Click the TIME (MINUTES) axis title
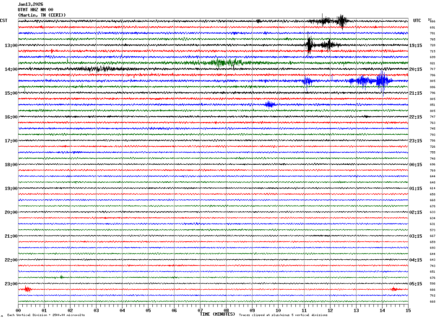Viewport: 437px width, 320px height. 217,314
